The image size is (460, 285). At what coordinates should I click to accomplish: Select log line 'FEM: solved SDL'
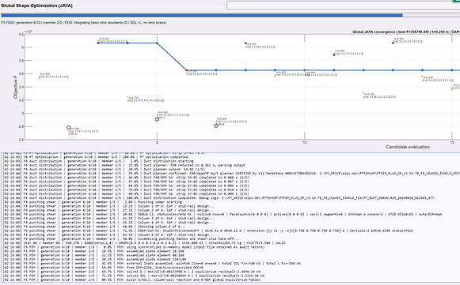(134, 276)
